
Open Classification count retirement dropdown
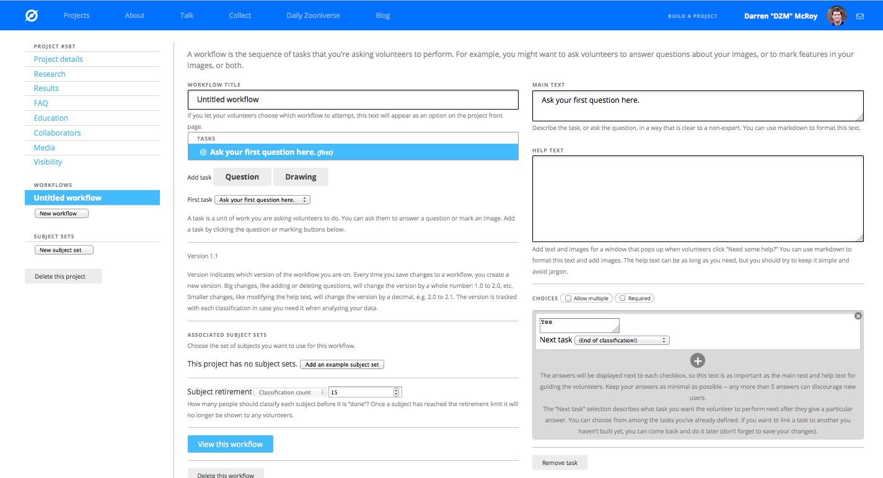point(290,392)
